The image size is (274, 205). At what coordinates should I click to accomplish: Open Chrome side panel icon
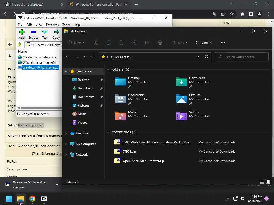[251, 14]
